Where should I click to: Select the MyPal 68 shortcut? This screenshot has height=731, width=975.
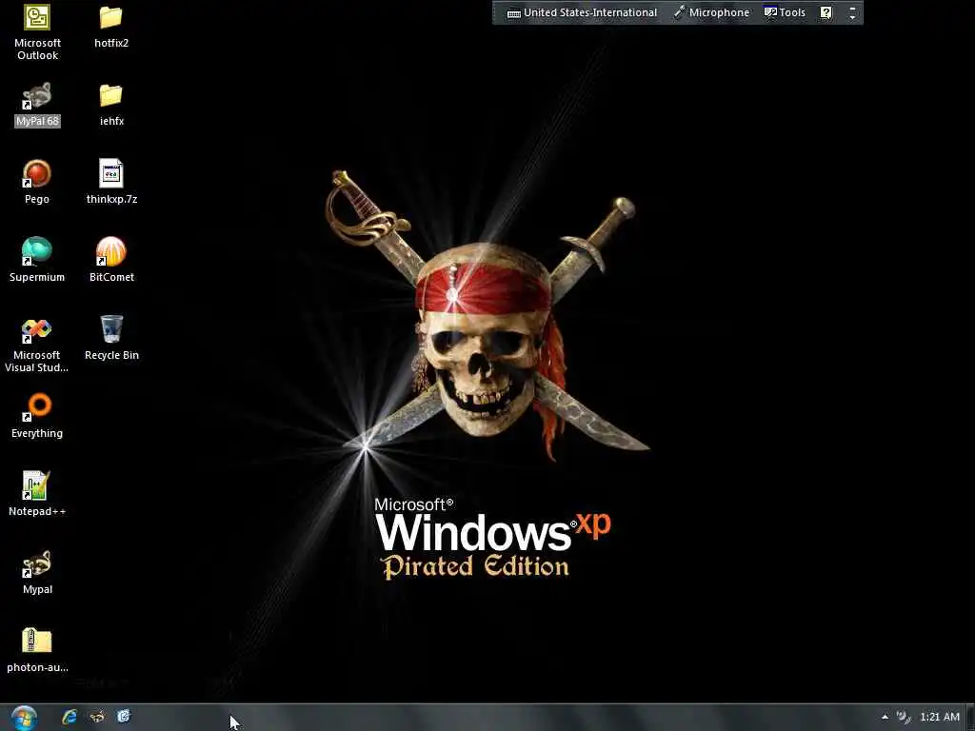[37, 105]
